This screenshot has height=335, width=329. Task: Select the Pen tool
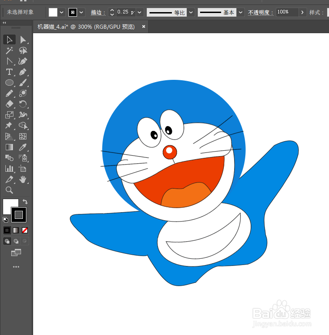click(23, 72)
